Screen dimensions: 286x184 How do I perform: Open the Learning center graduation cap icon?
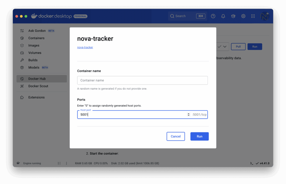coord(233,16)
